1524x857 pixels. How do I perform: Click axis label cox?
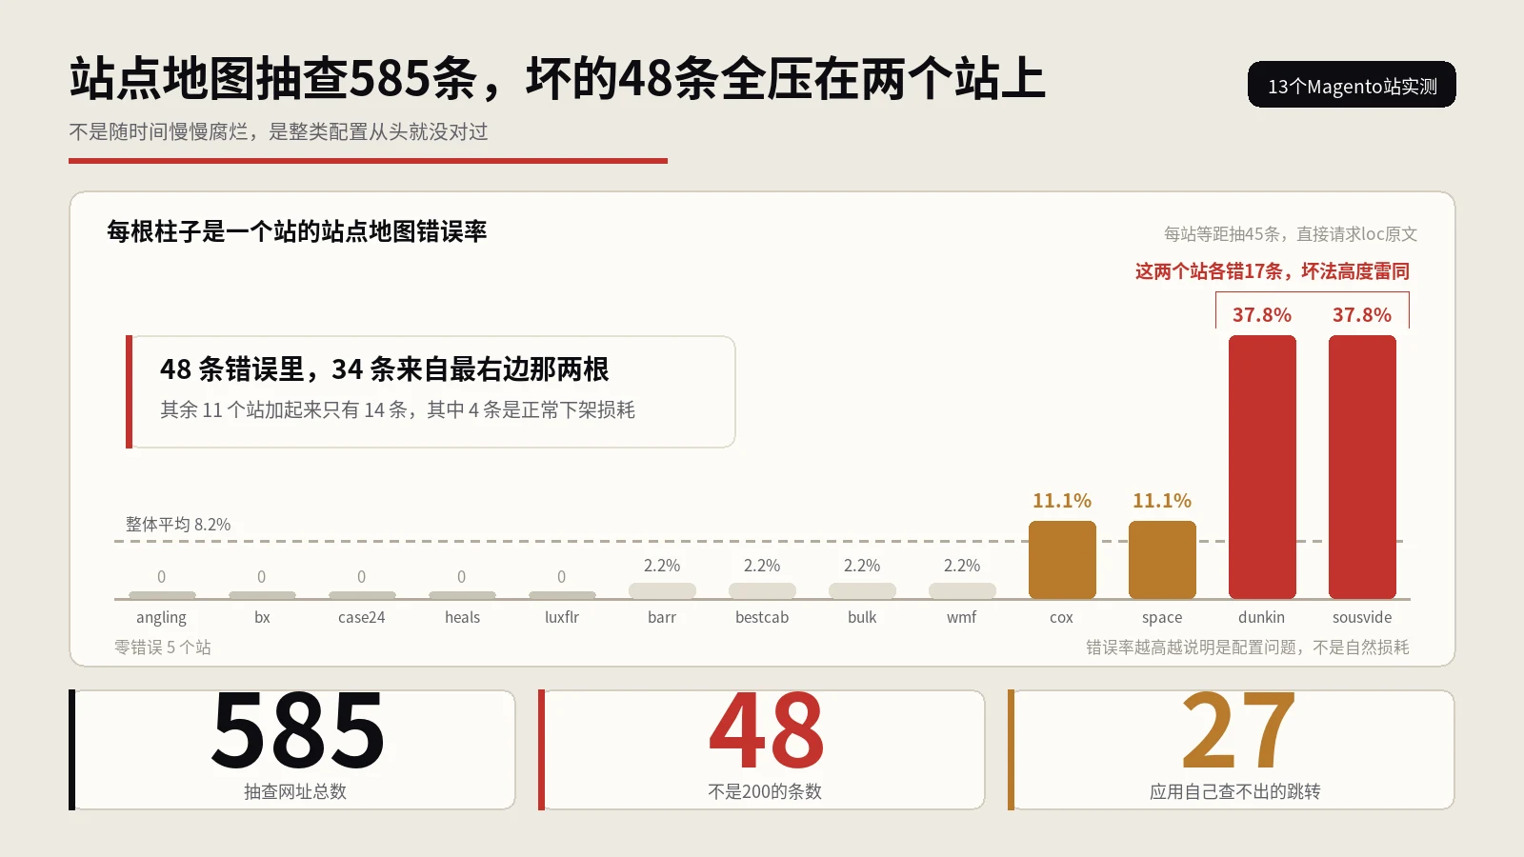point(1062,617)
